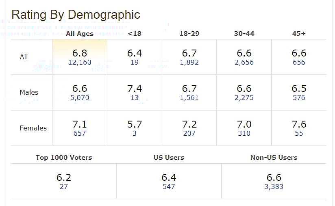Select the 55 Females 45+ votes link

coord(299,133)
